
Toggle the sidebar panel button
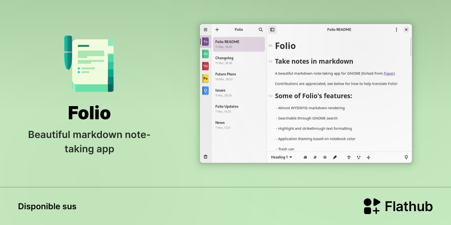[272, 30]
